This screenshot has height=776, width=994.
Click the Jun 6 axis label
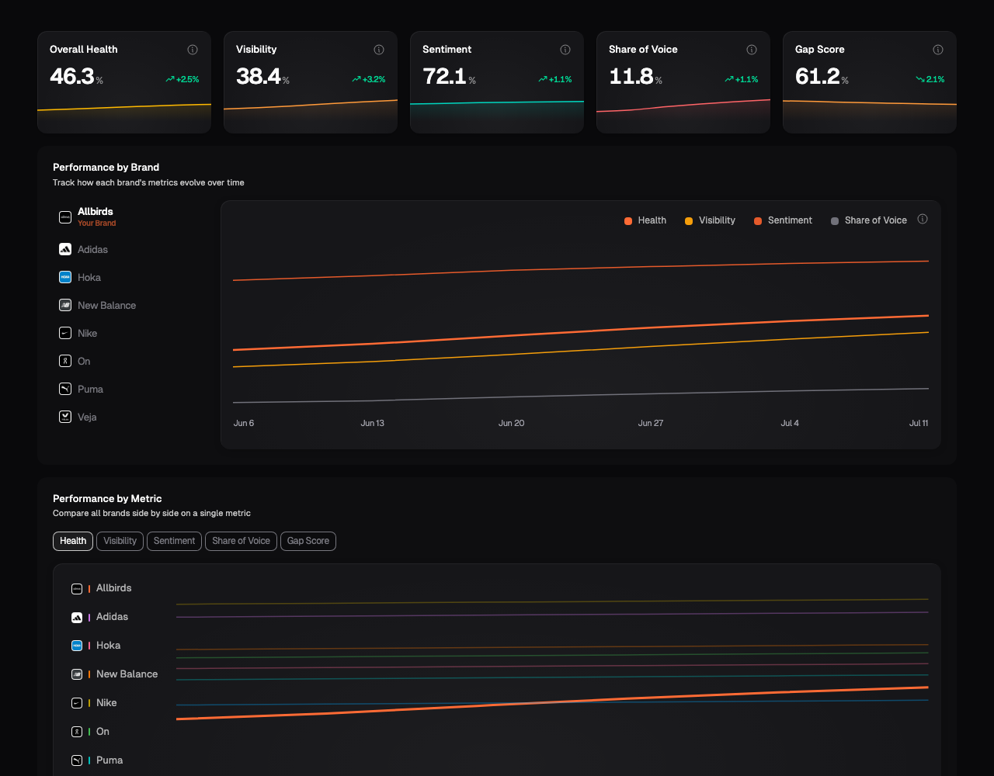click(244, 424)
